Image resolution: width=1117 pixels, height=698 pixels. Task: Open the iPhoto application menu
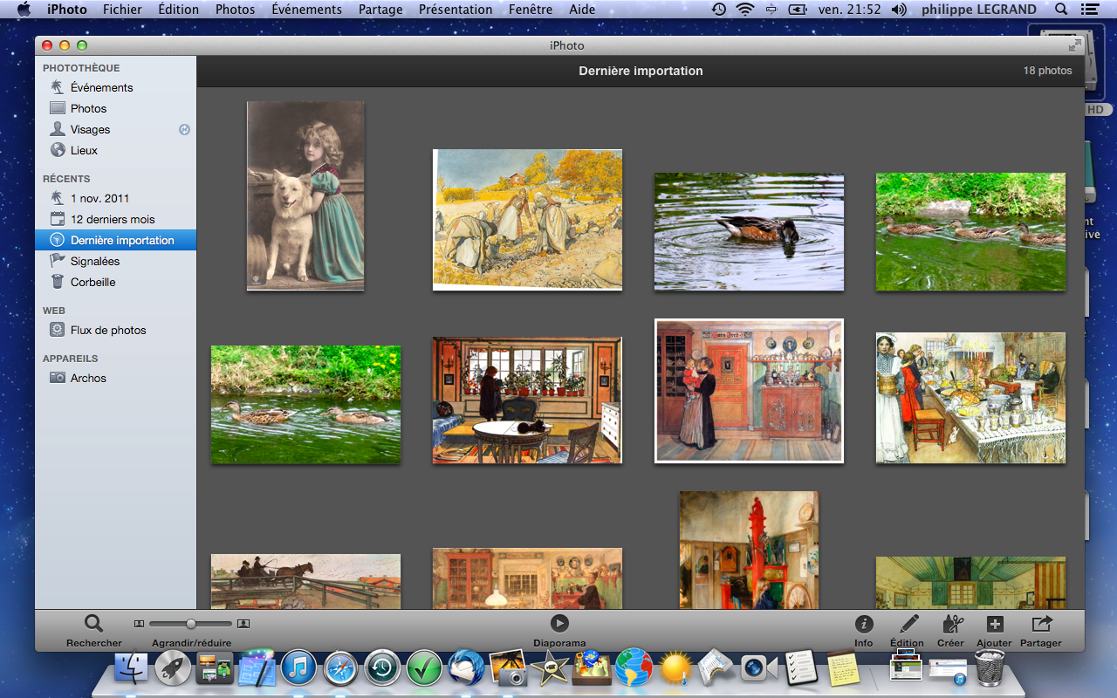pyautogui.click(x=67, y=10)
